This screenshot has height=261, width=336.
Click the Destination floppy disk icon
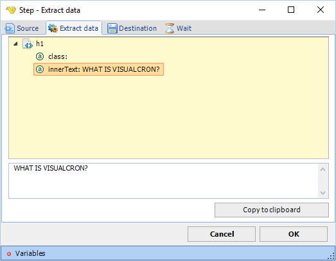pos(112,28)
